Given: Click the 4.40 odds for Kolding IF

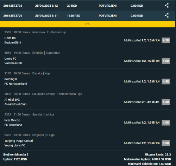Looking at the screenshot, I should [166, 81].
